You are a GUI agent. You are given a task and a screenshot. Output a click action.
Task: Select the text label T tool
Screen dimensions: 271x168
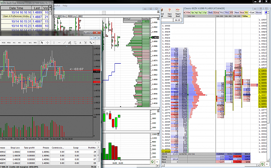[x=85, y=42]
